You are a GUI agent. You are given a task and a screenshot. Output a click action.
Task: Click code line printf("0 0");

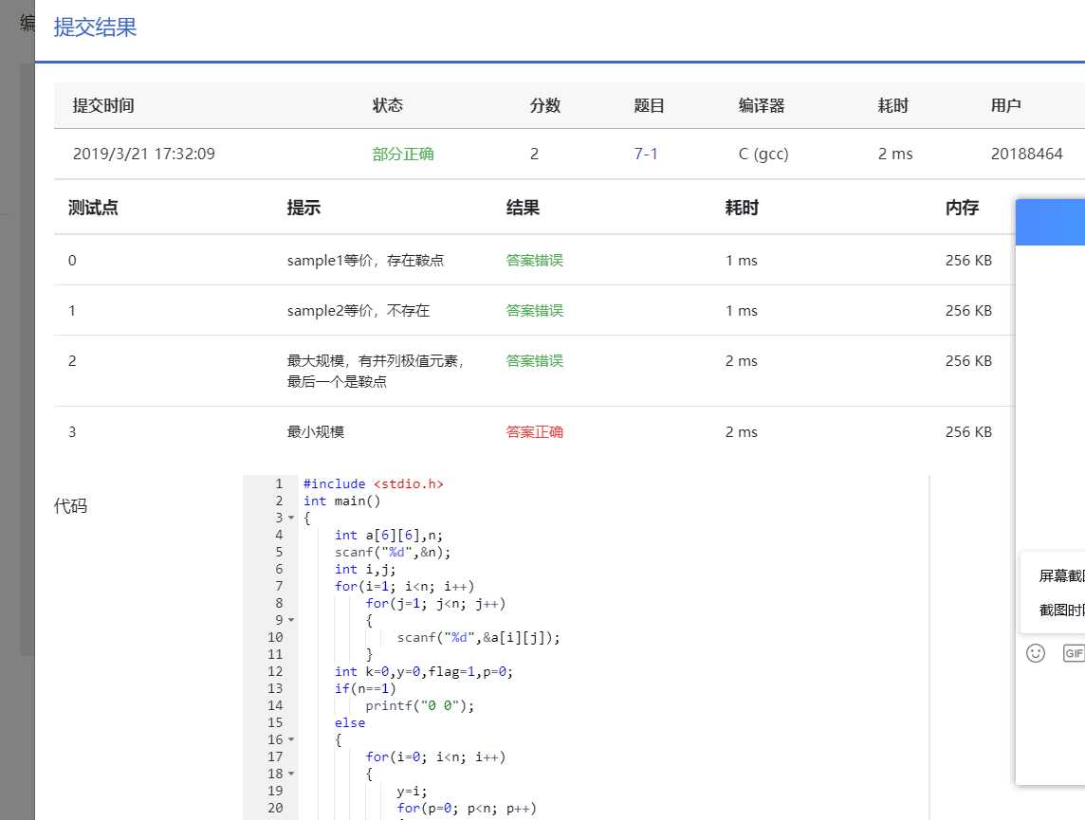(x=419, y=706)
